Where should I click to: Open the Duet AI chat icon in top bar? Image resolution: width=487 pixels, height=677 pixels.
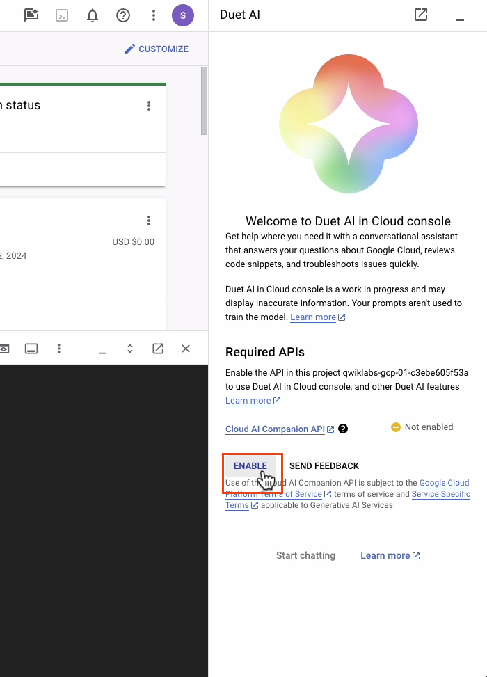coord(31,15)
